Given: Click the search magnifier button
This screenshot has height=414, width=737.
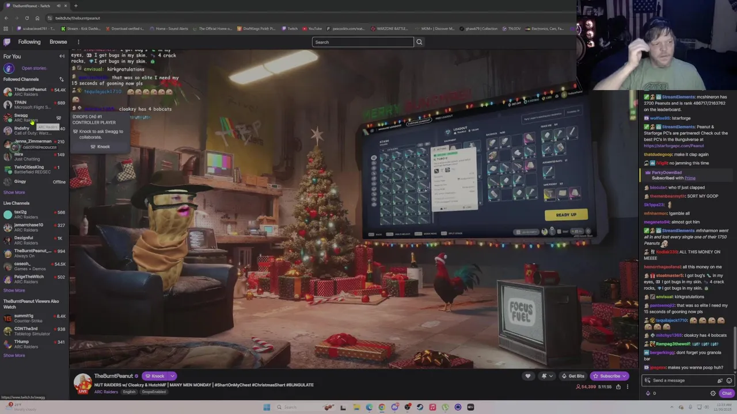Looking at the screenshot, I should pos(419,42).
